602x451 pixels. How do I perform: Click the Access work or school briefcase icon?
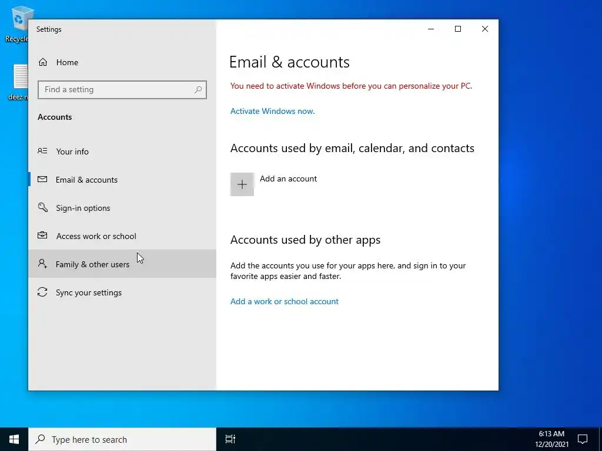pos(42,235)
